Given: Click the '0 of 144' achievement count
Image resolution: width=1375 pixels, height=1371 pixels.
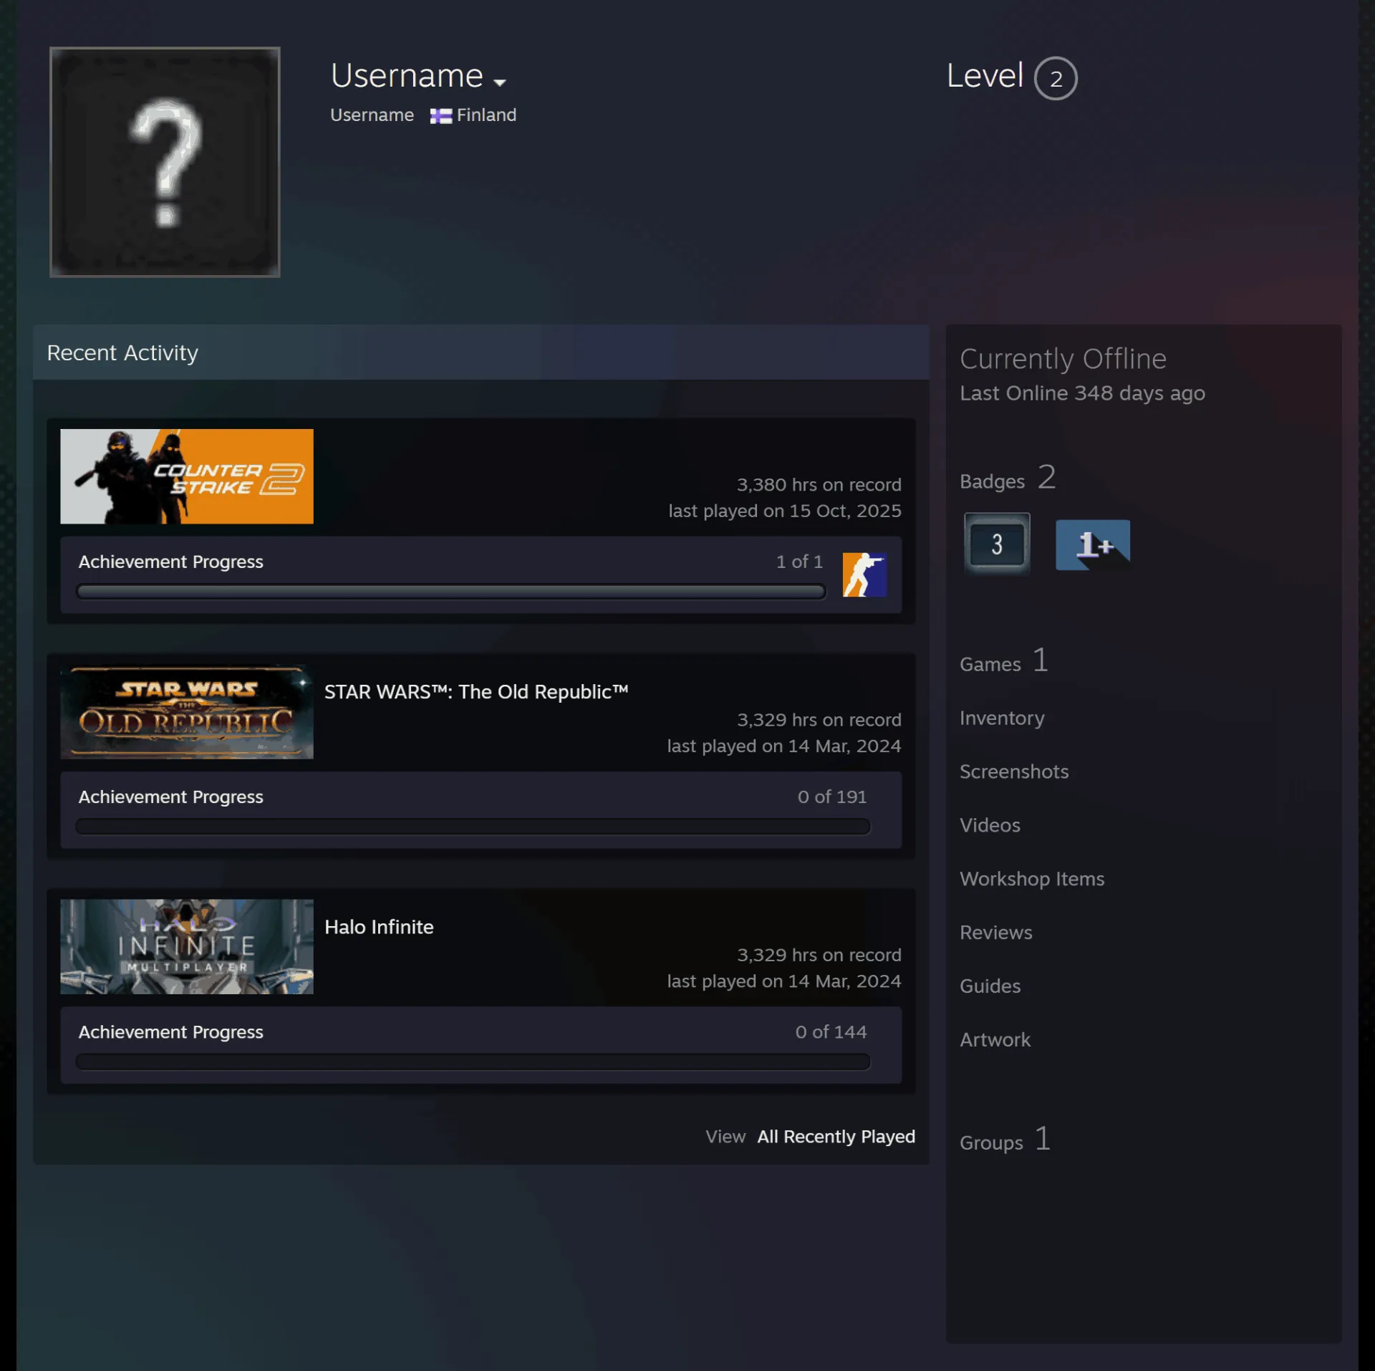Looking at the screenshot, I should (x=831, y=1031).
